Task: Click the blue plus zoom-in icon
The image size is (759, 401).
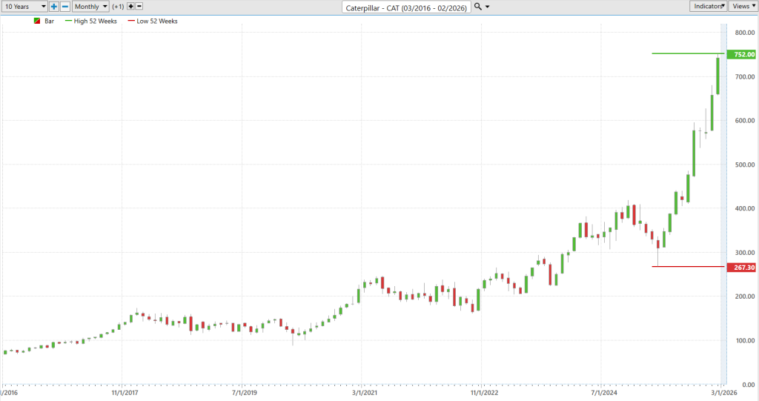Action: click(53, 6)
